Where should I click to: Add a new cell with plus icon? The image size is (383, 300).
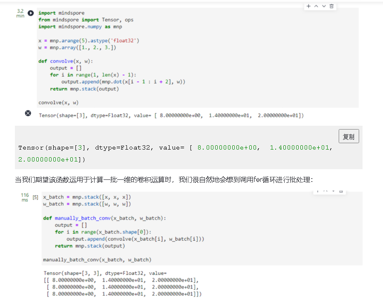click(308, 6)
